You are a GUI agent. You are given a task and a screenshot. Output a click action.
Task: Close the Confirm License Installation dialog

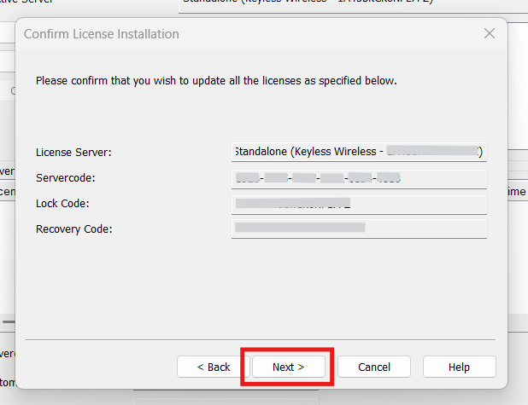point(490,34)
